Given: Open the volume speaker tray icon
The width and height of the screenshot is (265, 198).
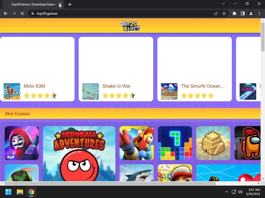Looking at the screenshot, I should point(240,192).
